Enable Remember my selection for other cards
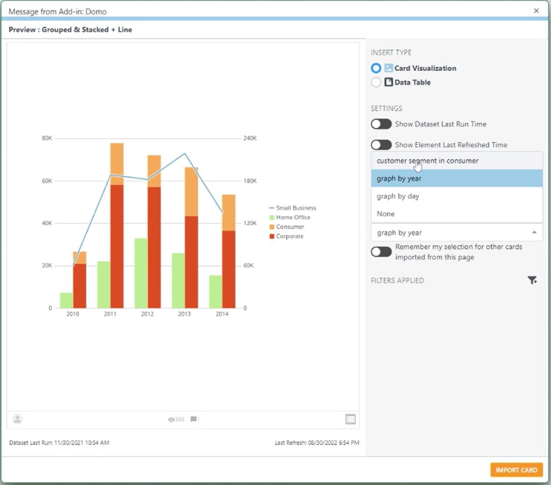The width and height of the screenshot is (551, 485). click(x=381, y=251)
